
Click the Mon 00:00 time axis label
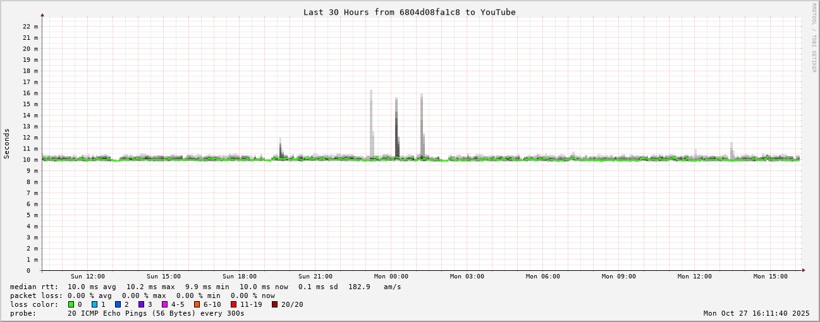pyautogui.click(x=391, y=277)
